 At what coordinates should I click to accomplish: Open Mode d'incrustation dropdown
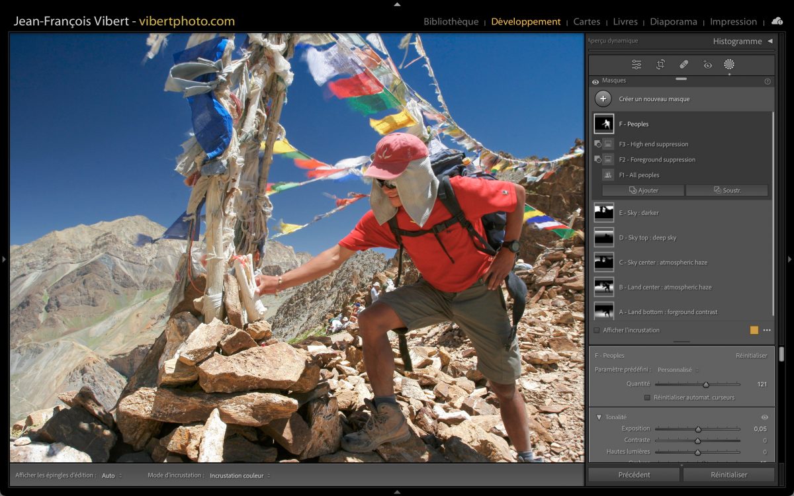(x=240, y=475)
